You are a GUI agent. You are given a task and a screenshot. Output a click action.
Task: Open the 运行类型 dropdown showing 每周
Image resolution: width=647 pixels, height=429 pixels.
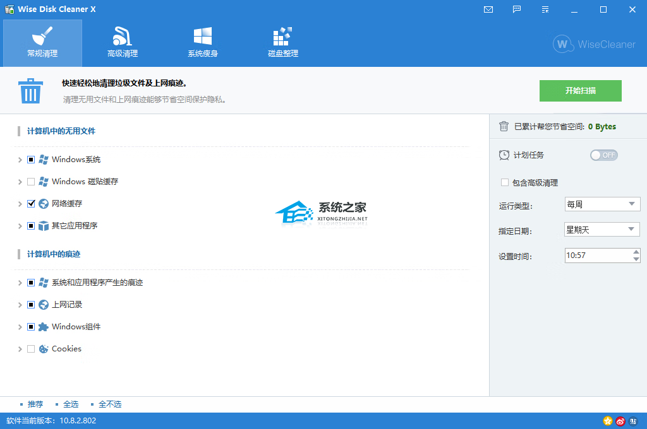pos(602,204)
